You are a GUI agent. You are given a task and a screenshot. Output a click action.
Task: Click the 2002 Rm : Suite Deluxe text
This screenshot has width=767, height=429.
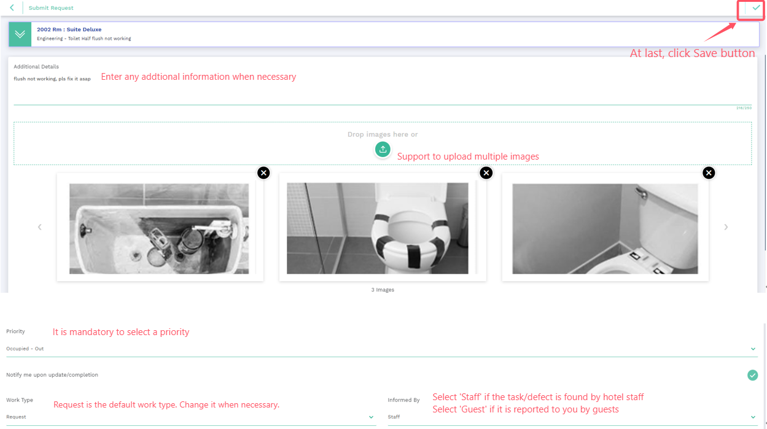tap(69, 29)
